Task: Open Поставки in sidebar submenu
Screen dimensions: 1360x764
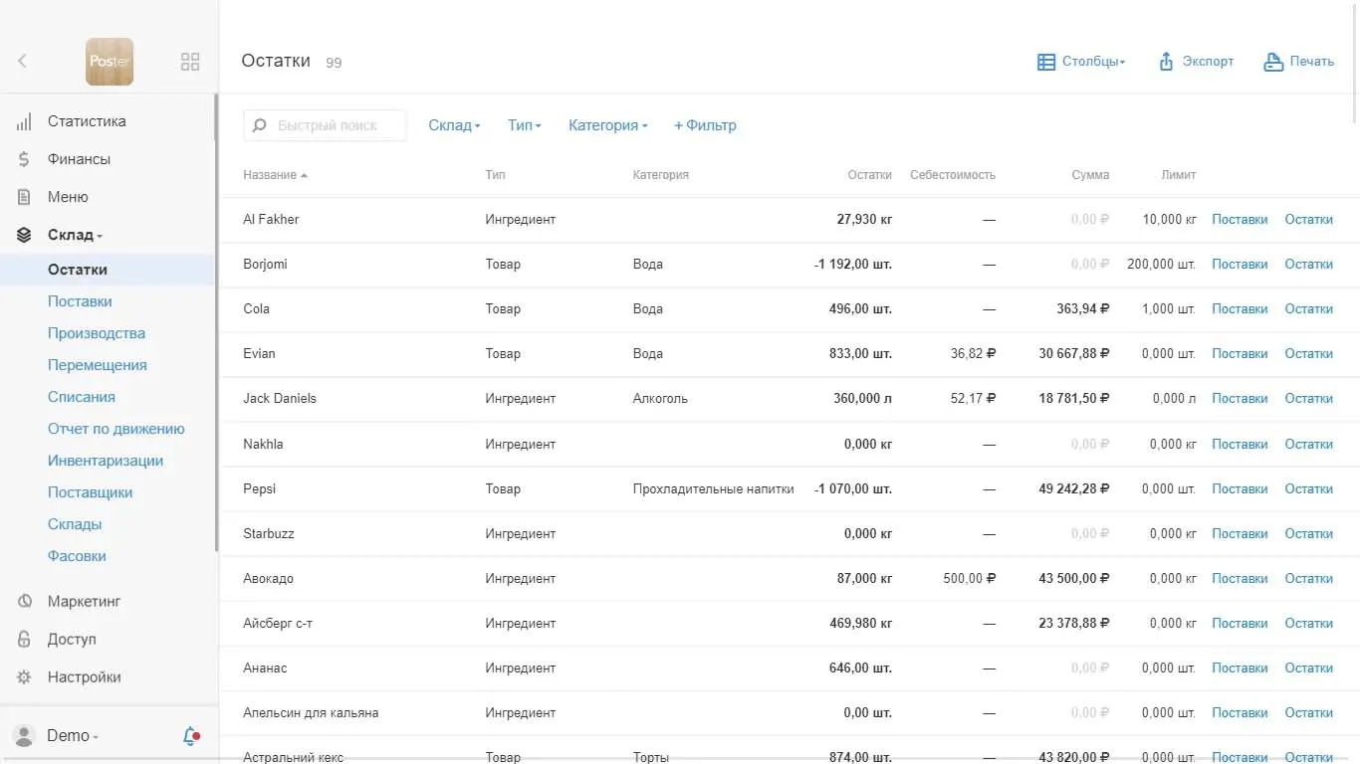Action: click(x=80, y=301)
